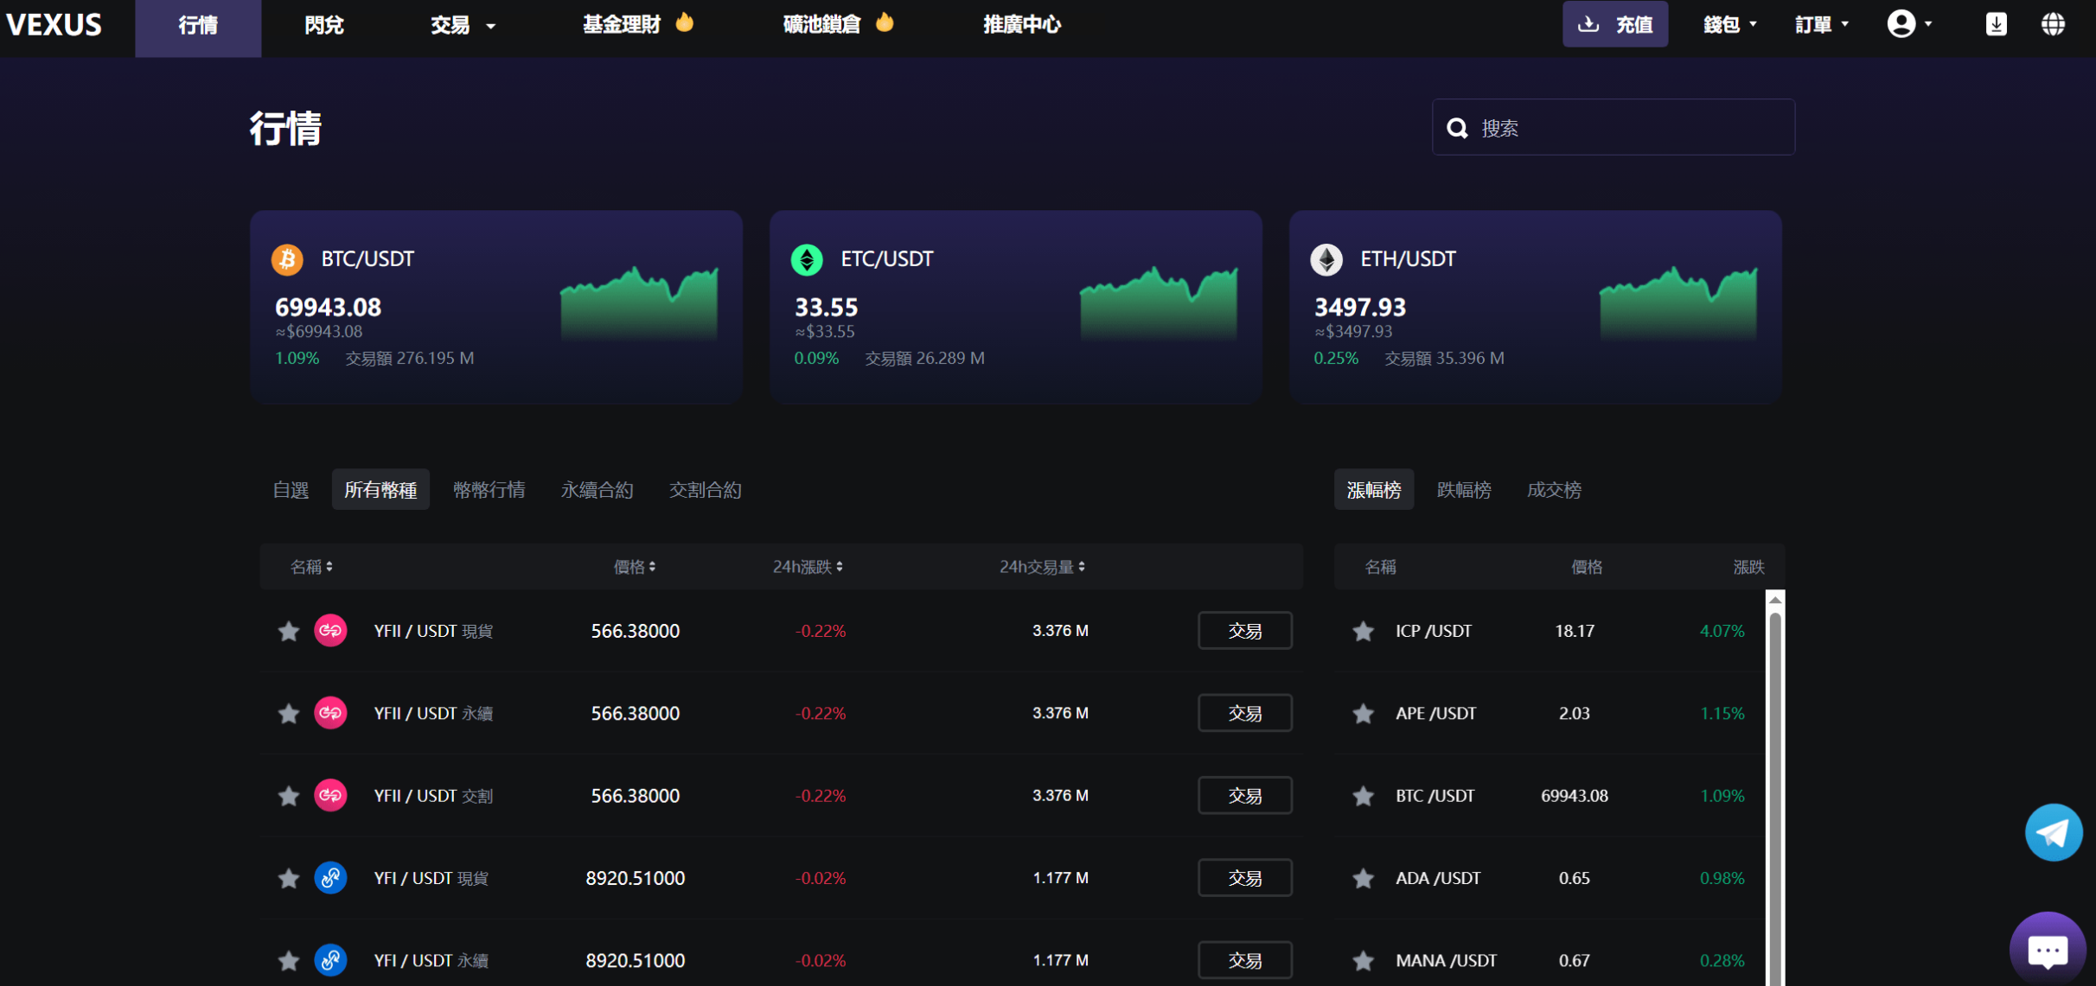The width and height of the screenshot is (2096, 986).
Task: Click the app download icon
Action: 1996,24
